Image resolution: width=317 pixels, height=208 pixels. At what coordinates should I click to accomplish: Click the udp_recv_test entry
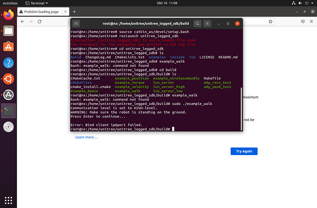(217, 83)
